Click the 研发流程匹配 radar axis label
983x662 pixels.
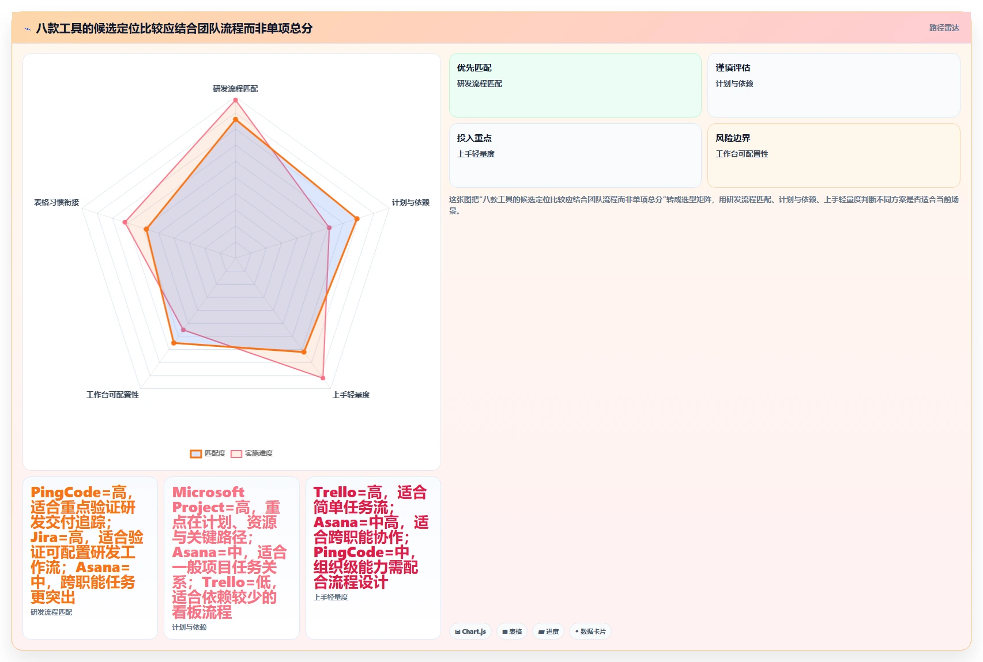point(235,89)
